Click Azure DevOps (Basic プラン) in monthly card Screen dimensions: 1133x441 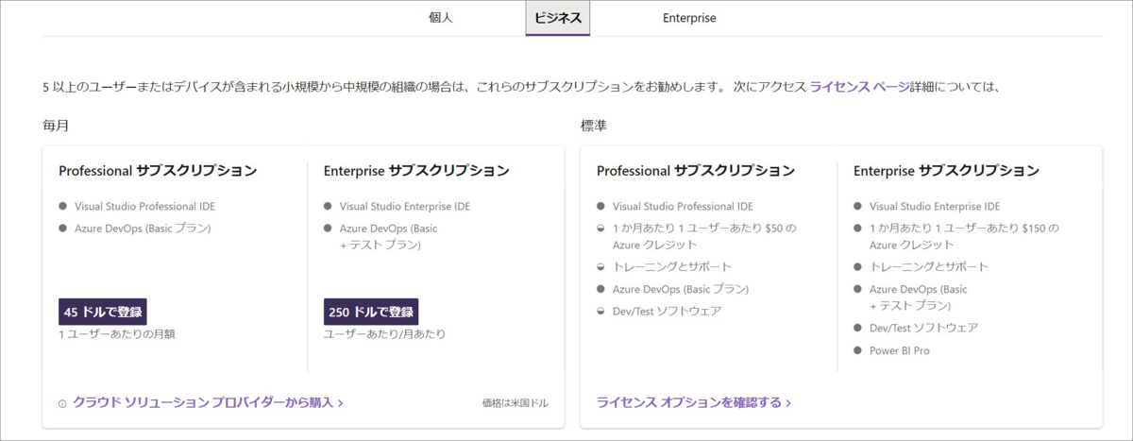click(143, 229)
